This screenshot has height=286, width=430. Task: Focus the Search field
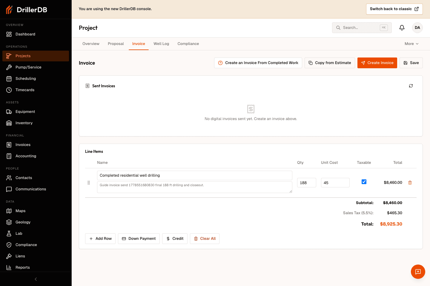tap(362, 28)
